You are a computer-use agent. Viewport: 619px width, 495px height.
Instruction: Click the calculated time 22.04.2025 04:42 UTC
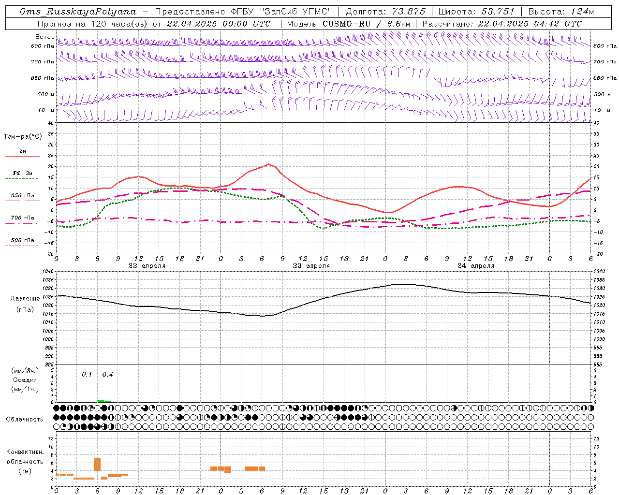pos(530,24)
